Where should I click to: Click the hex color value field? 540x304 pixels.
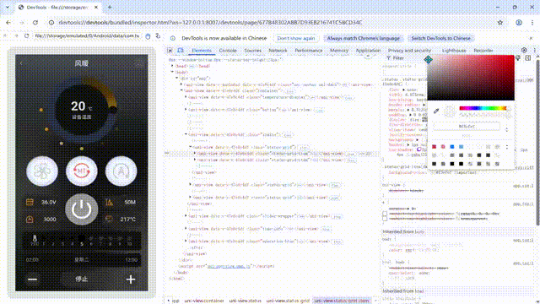coord(467,127)
